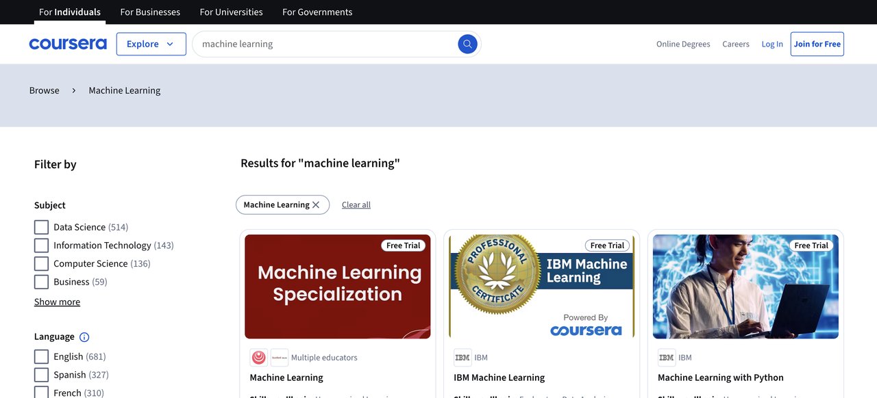This screenshot has height=398, width=877.
Task: Click the Filter by heading
Action: coord(55,165)
